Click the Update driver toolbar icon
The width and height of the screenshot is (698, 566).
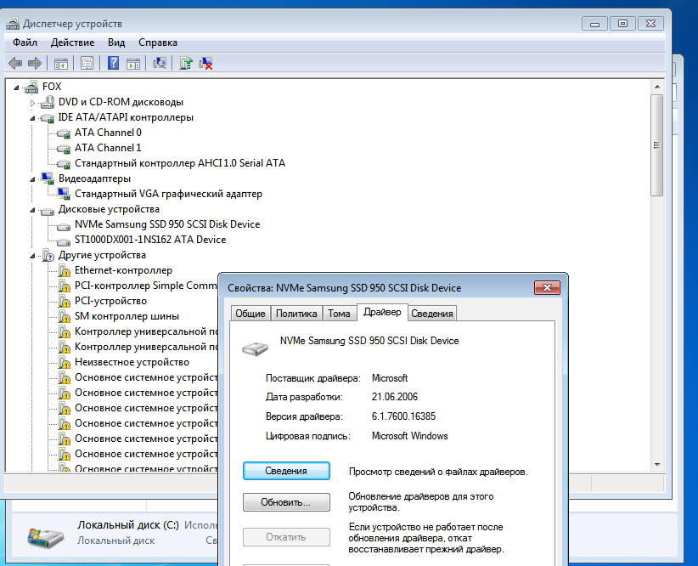186,63
